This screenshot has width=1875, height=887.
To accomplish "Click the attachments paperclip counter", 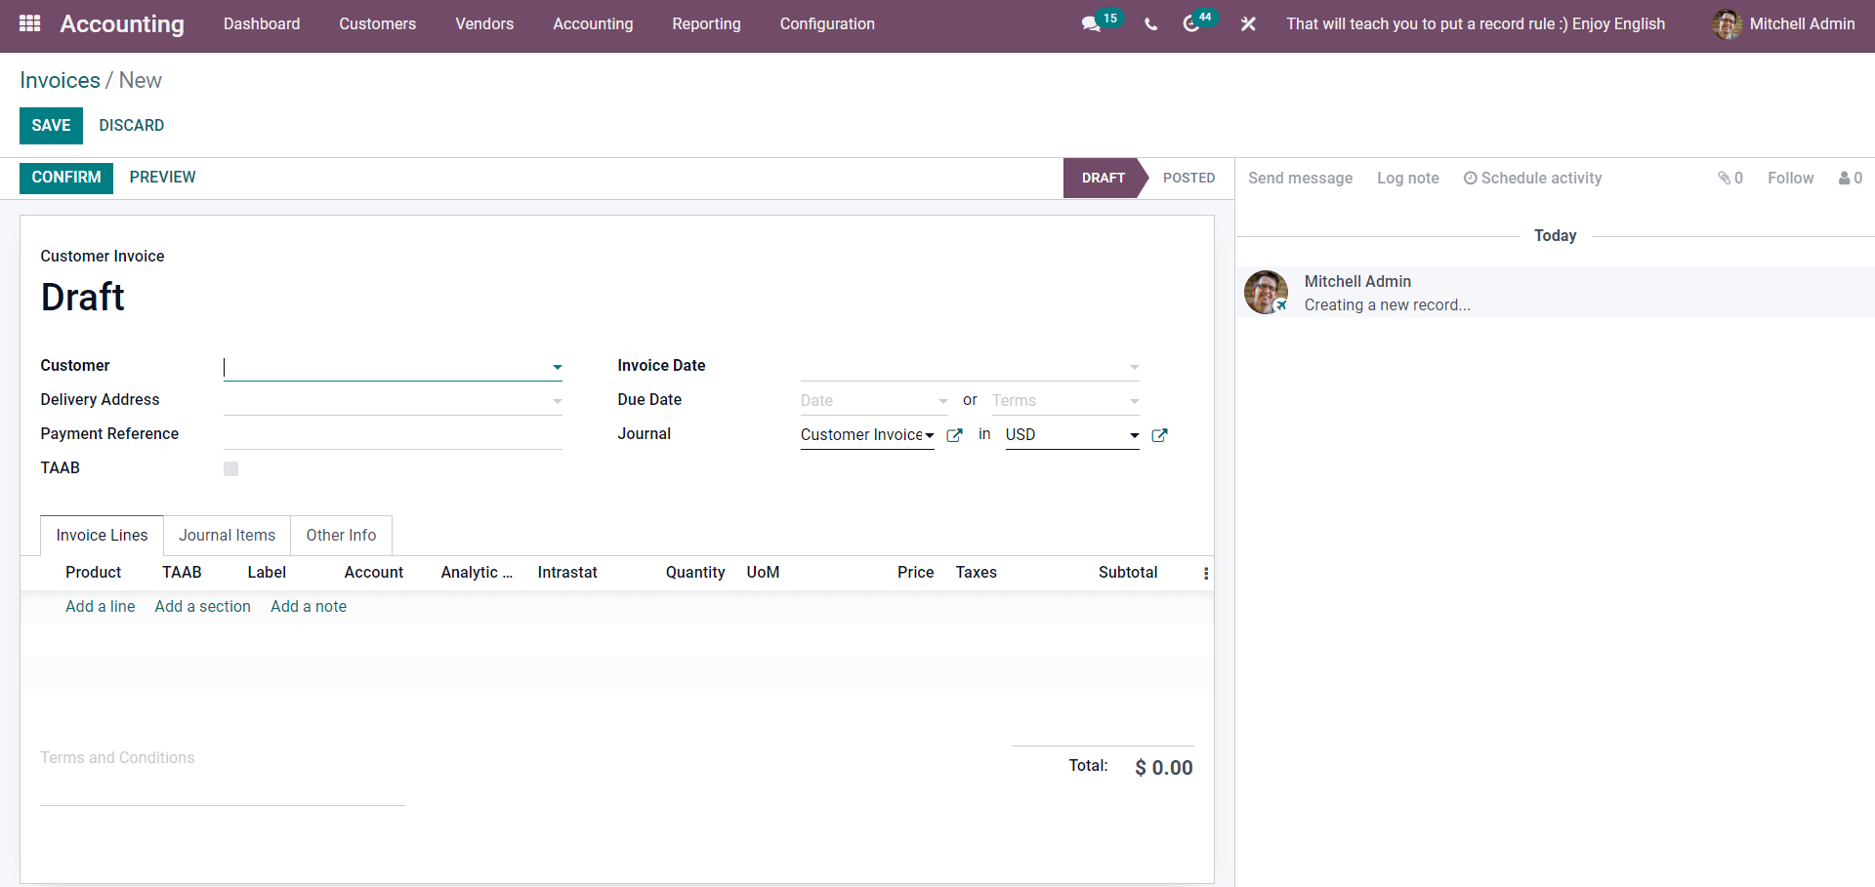I will point(1730,178).
